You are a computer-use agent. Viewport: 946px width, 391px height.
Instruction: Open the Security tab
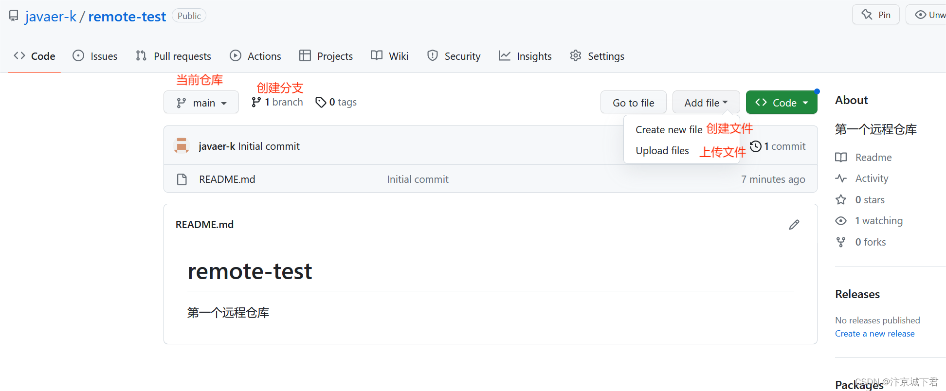coord(454,56)
